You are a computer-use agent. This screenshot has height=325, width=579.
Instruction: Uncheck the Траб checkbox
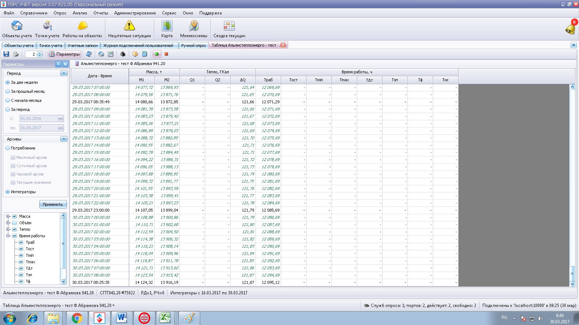(21, 242)
